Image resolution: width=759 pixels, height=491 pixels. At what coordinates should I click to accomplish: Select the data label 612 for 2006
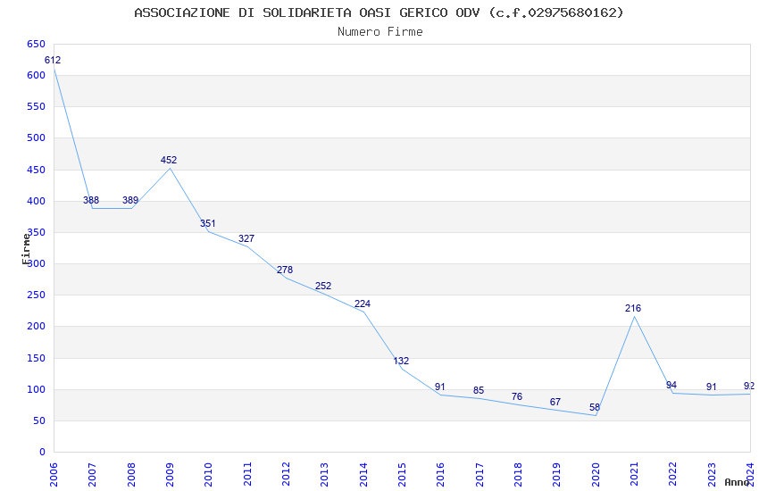tap(53, 60)
